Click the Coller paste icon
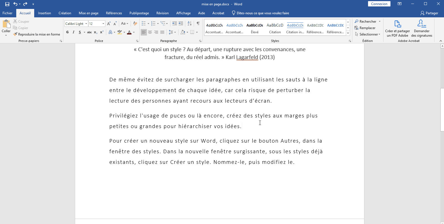The image size is (444, 224). tap(6, 24)
